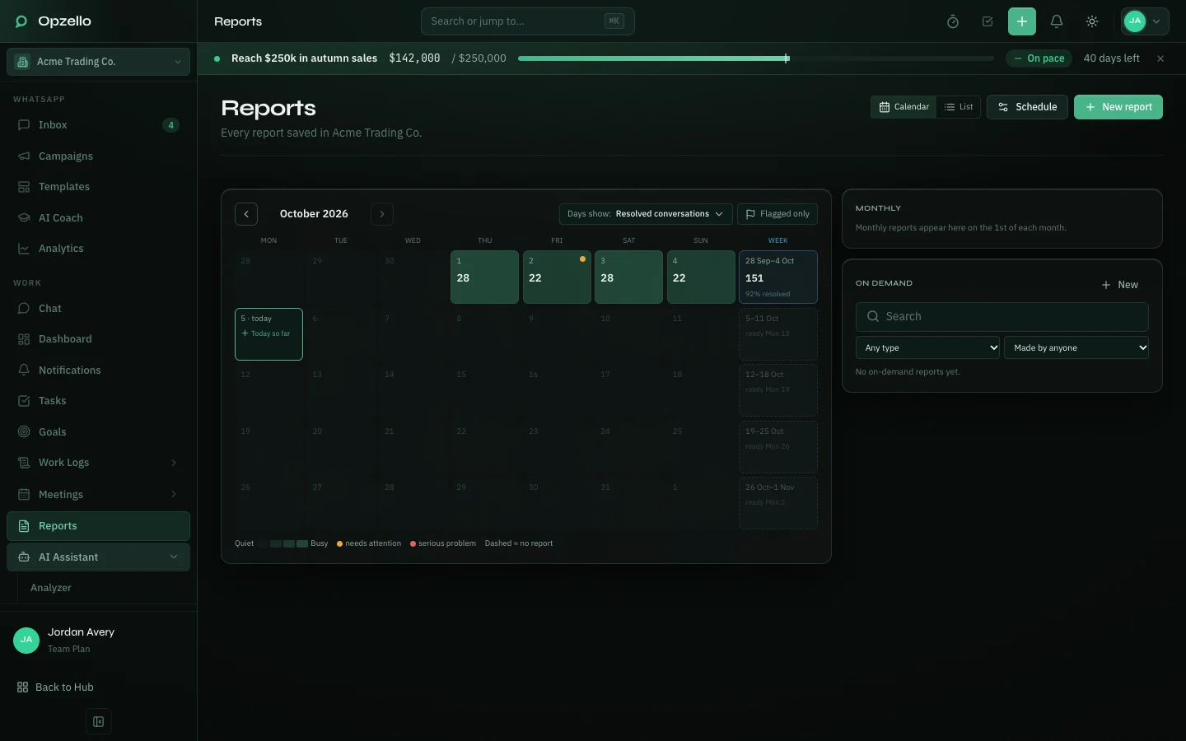
Task: Open the October 3 report cell
Action: click(629, 277)
